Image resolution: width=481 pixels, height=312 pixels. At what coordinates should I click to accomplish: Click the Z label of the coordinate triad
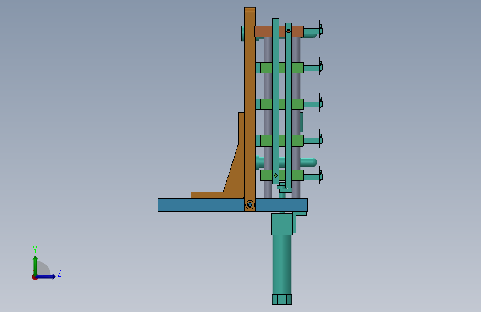tap(59, 273)
